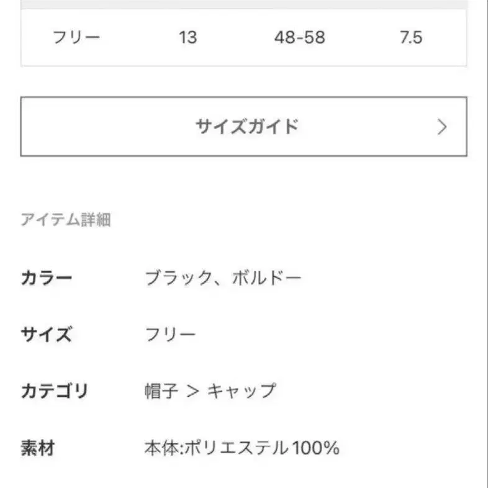Select the フリー cell in size table
This screenshot has width=488, height=488.
(77, 37)
